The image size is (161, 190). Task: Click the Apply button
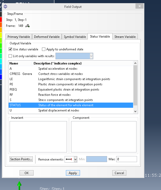73,173
